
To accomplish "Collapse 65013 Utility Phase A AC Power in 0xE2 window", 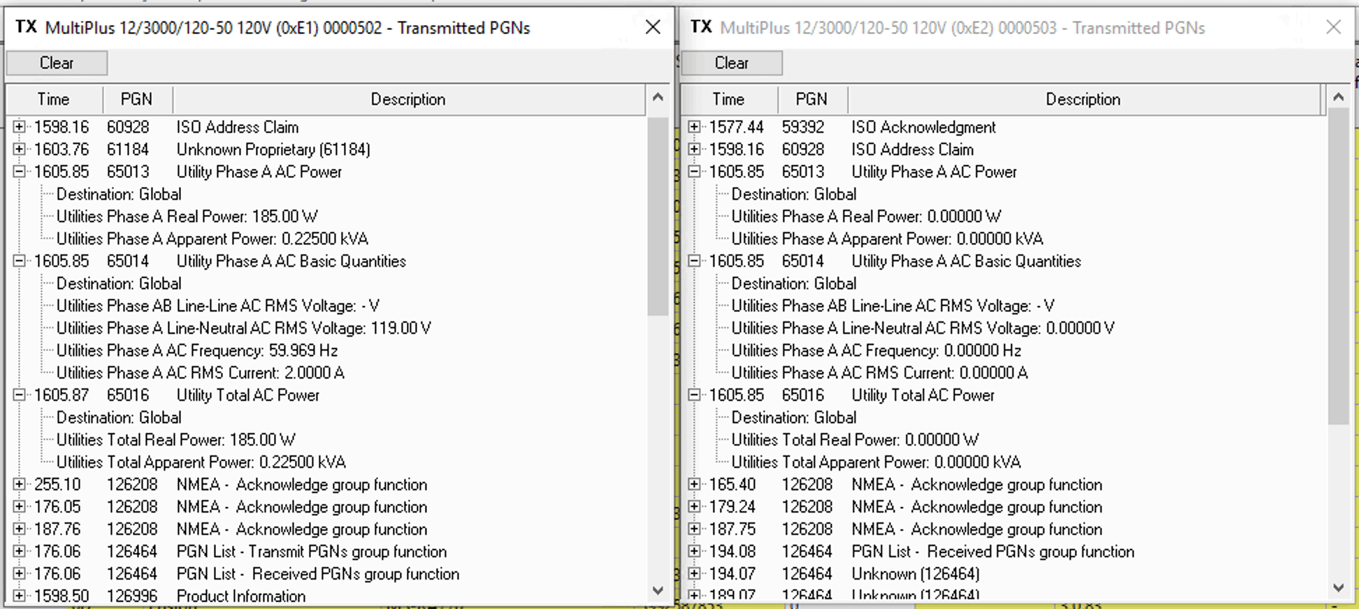I will pyautogui.click(x=694, y=172).
